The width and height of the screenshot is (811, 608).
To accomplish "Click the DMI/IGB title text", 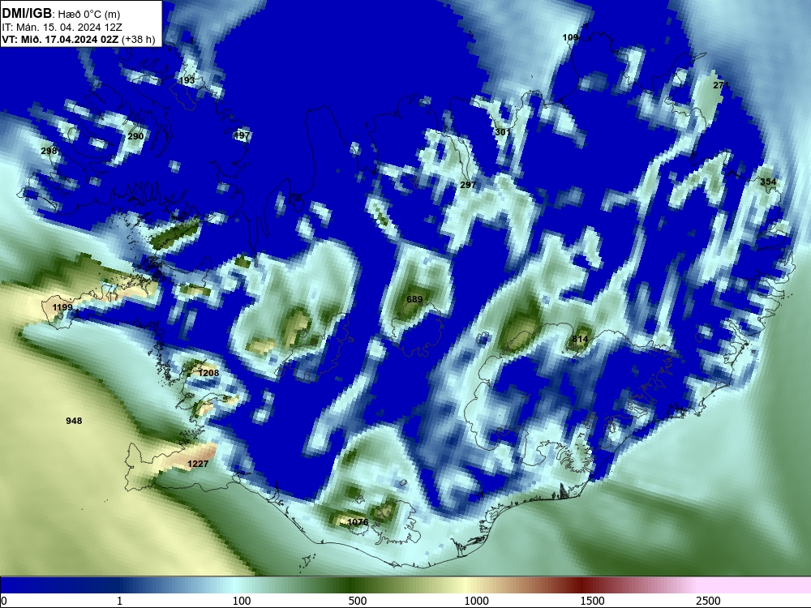I will click(27, 13).
